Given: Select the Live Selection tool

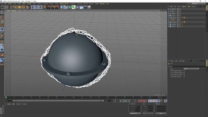Looking at the screenshot, I should pyautogui.click(x=12, y=7).
